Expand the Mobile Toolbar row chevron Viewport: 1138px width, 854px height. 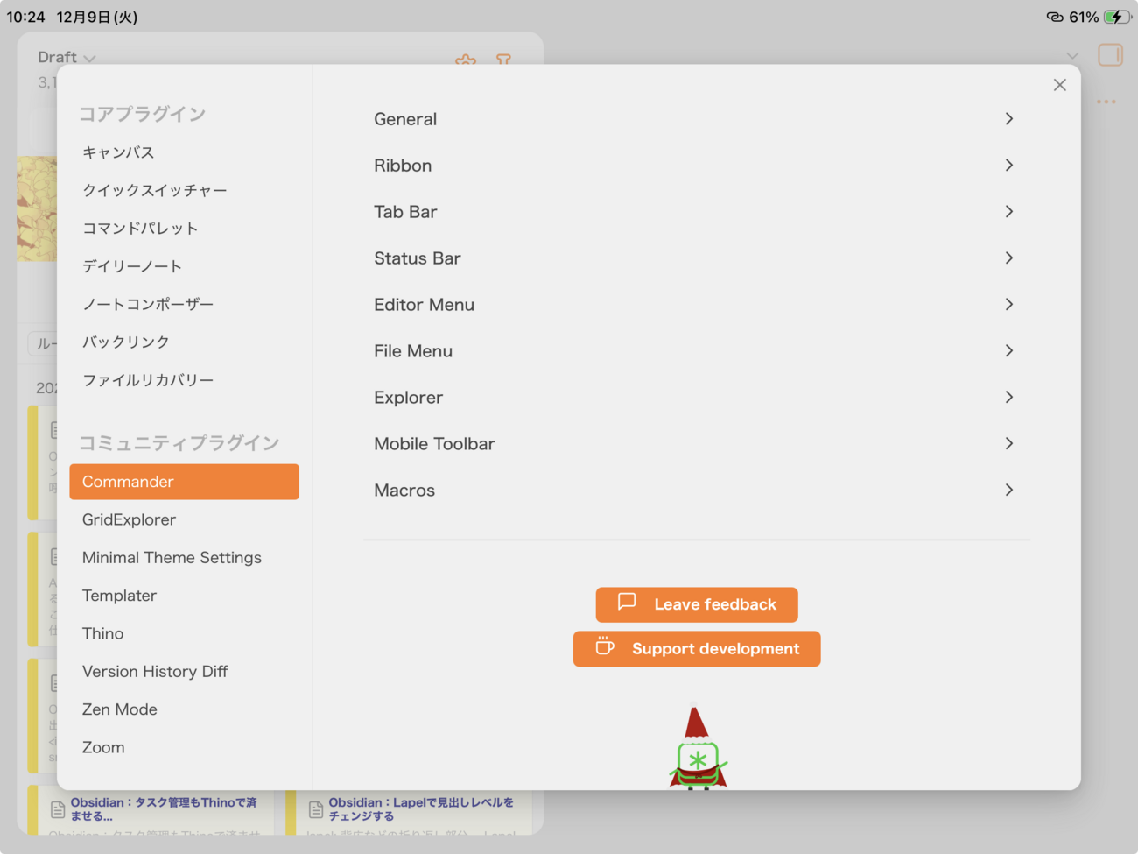(x=1009, y=444)
